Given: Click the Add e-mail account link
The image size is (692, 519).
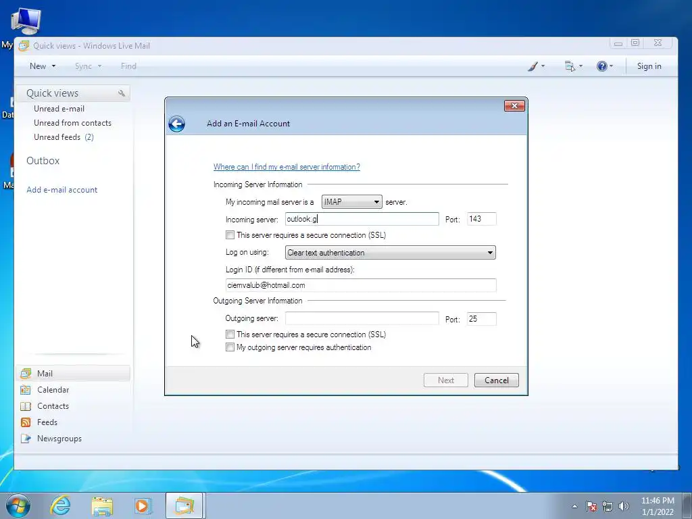Looking at the screenshot, I should point(61,190).
